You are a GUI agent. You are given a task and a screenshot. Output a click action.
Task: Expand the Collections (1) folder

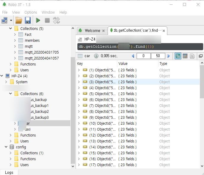tap(10, 153)
